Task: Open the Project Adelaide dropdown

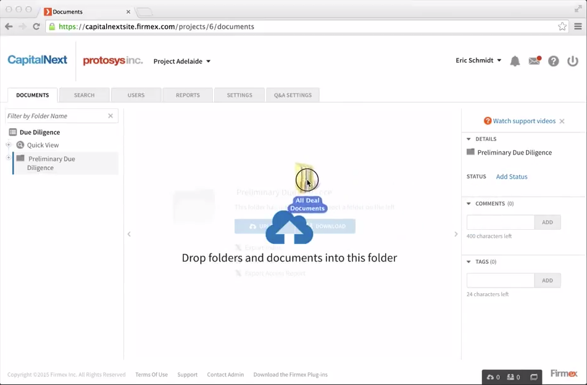Action: (182, 62)
